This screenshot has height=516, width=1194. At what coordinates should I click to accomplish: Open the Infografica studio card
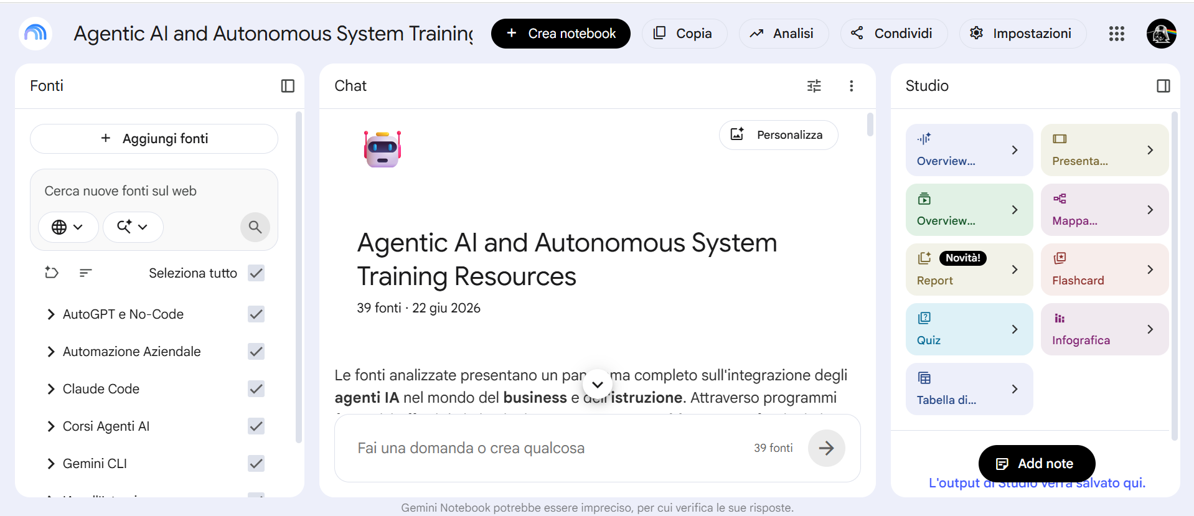tap(1105, 329)
